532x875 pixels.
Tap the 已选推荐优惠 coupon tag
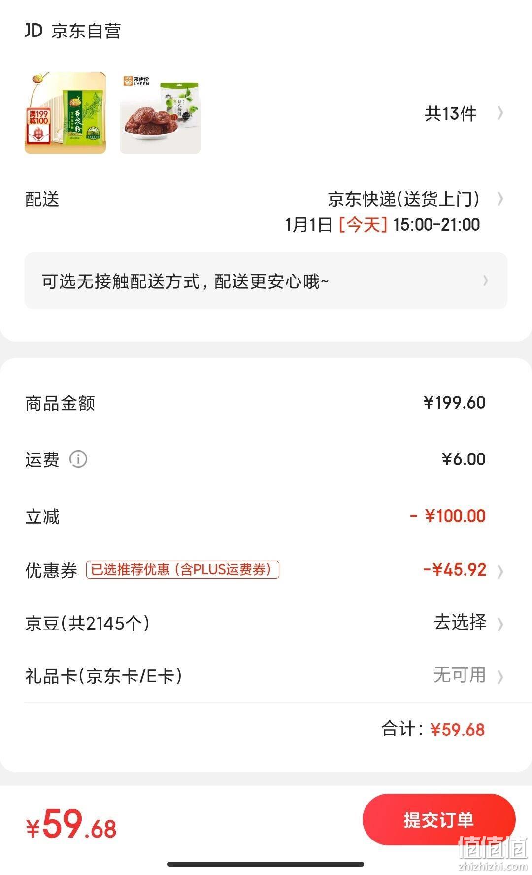tap(183, 570)
